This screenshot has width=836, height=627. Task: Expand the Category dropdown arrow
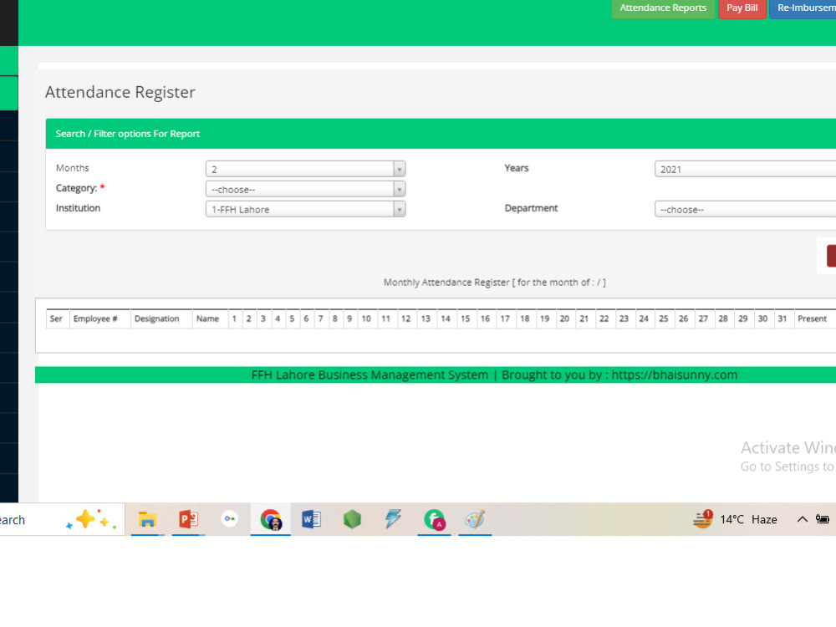(x=400, y=189)
